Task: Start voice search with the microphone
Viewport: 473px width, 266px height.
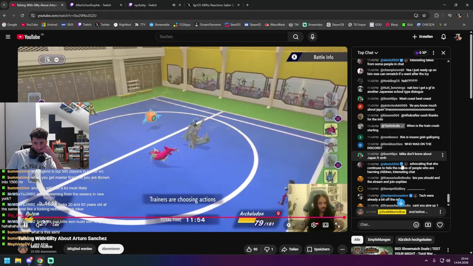Action: pos(313,37)
